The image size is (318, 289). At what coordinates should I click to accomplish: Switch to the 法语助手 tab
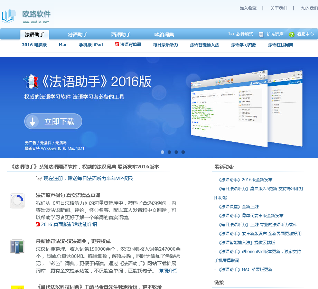coord(35,35)
